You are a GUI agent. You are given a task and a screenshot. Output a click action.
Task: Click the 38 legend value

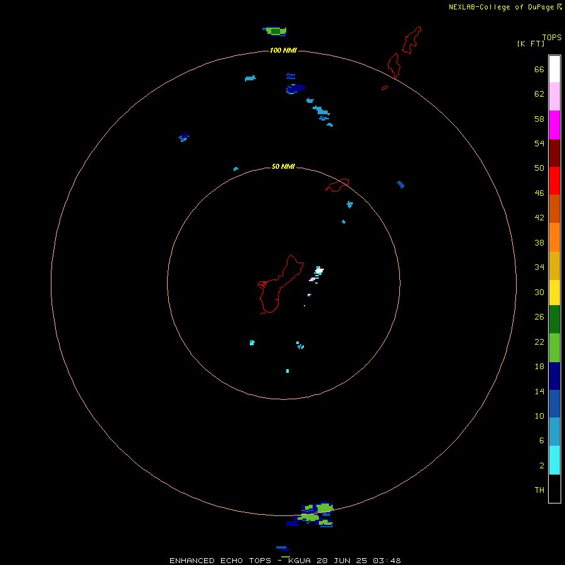[539, 242]
